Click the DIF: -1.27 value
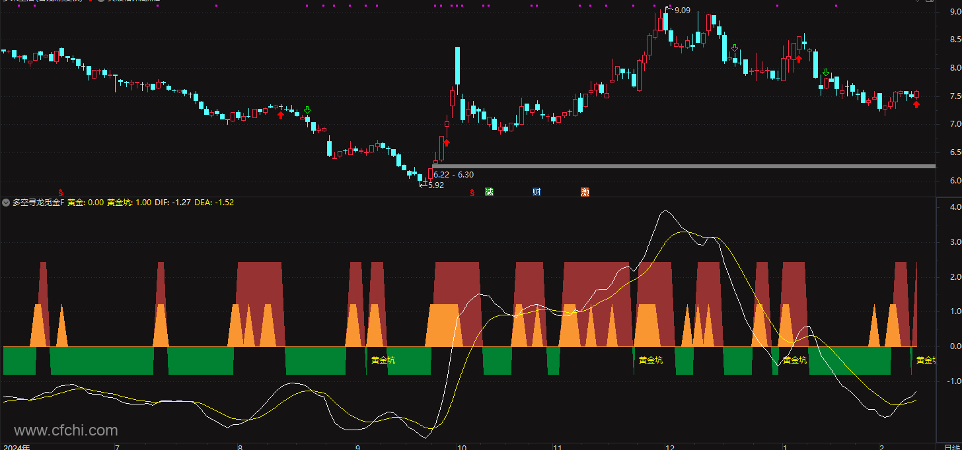The width and height of the screenshot is (962, 450). tap(172, 203)
